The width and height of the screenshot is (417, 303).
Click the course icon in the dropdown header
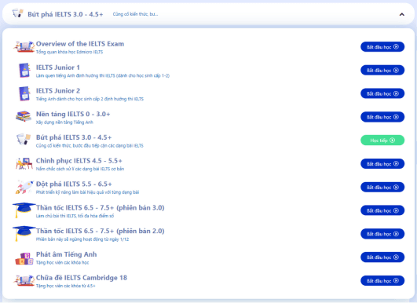tap(18, 13)
